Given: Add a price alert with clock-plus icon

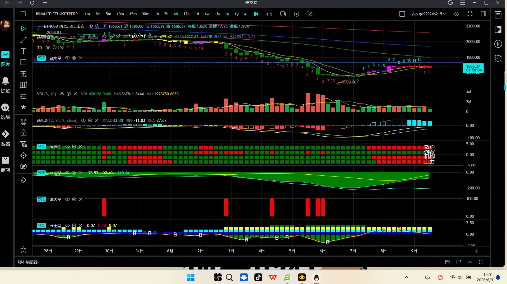Looking at the screenshot, I should tap(296, 14).
